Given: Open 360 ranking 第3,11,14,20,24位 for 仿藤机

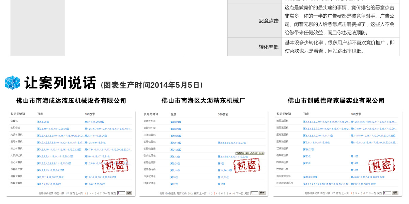Looking at the screenshot, I should [x=94, y=122].
